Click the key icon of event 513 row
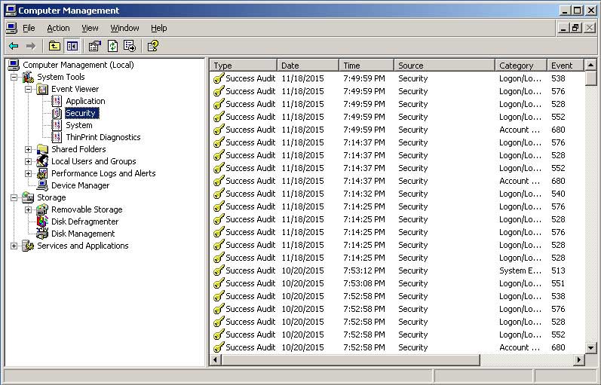 click(219, 270)
